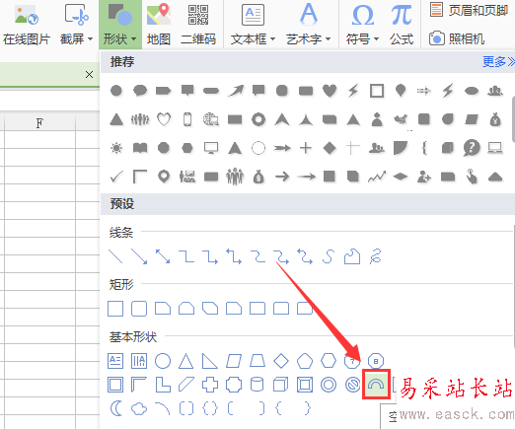This screenshot has width=515, height=429.
Task: Select the plain elbow connector without arrowheads
Action: [x=186, y=256]
